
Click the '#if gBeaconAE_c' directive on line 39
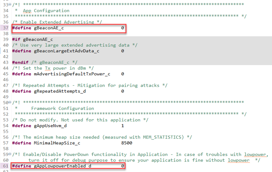click(x=32, y=39)
